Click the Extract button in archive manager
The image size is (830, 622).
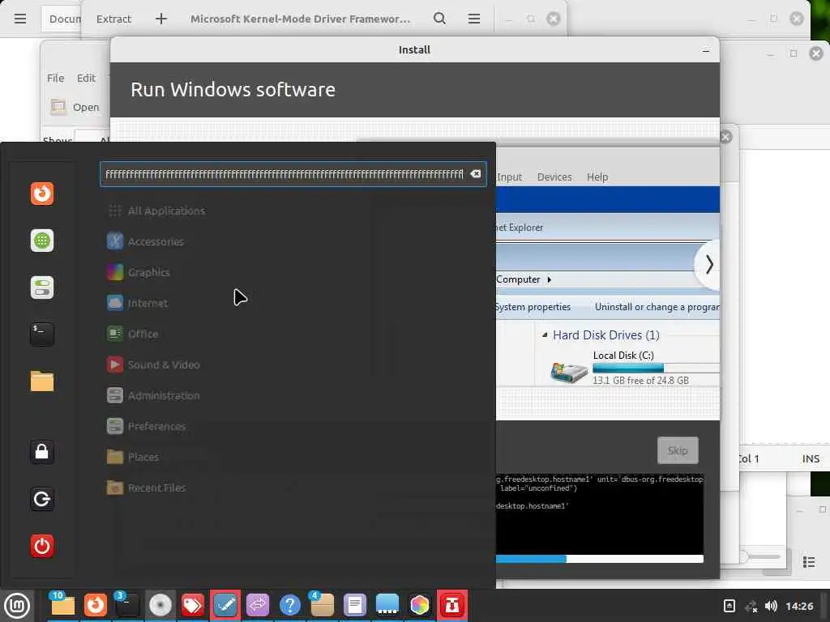point(113,19)
